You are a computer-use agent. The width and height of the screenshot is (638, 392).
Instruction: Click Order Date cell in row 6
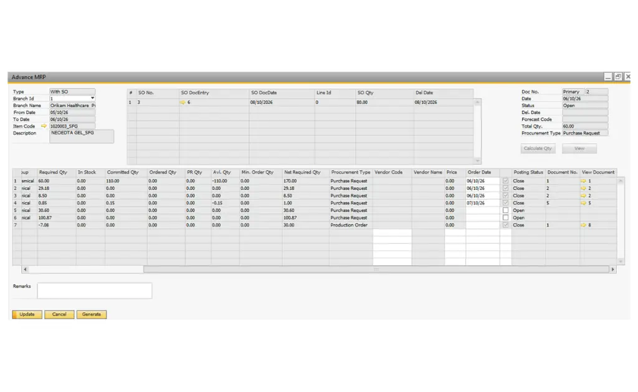[483, 217]
